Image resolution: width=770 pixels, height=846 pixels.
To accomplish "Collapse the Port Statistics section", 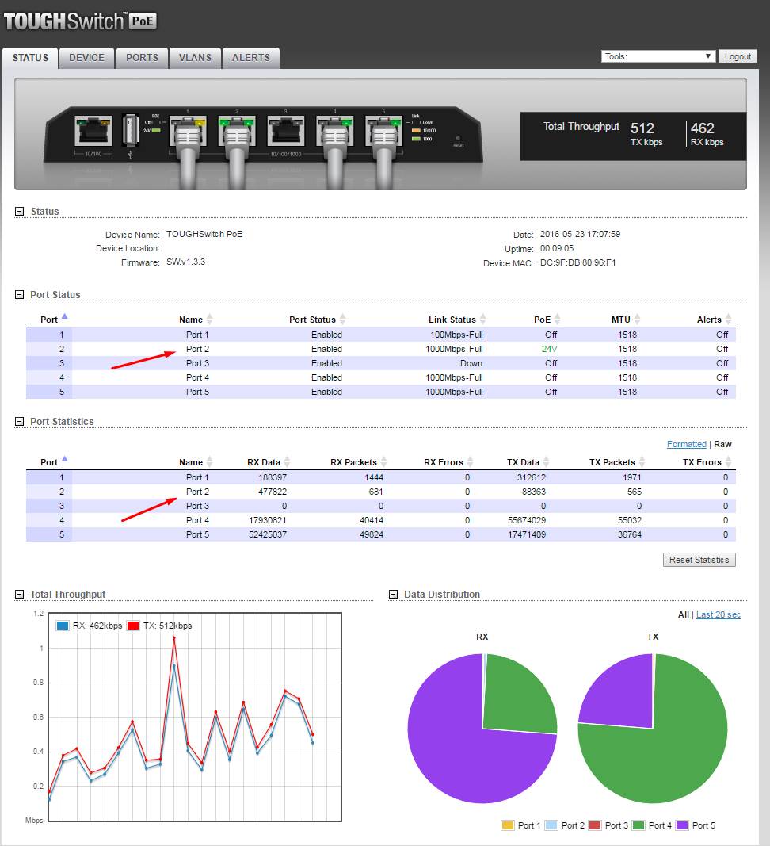I will (20, 422).
